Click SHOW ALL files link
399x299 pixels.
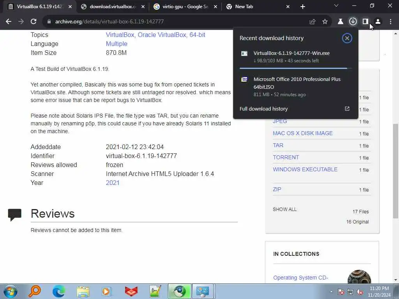[285, 209]
